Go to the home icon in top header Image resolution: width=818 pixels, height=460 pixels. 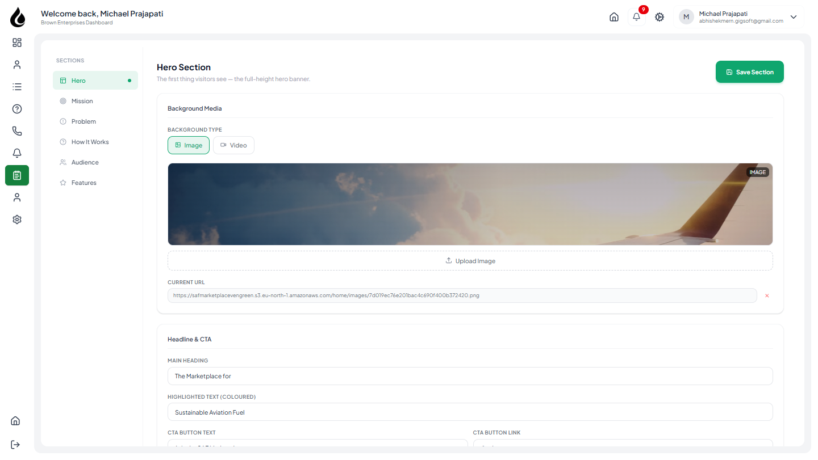614,17
